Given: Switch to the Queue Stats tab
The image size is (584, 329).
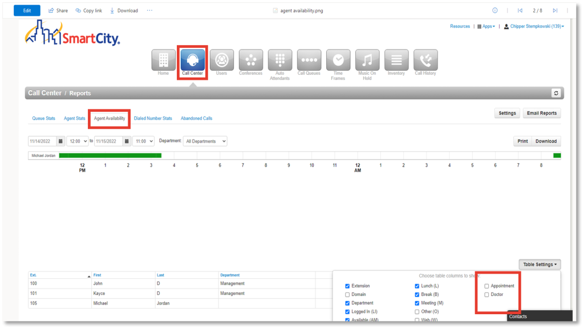Looking at the screenshot, I should click(43, 119).
